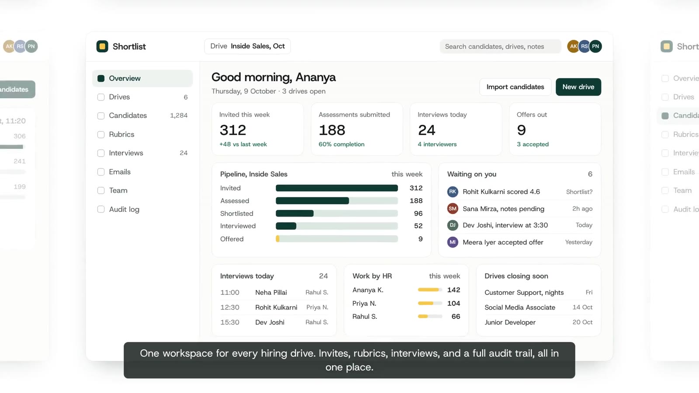Click Search candidates, drives, notes field
Viewport: 699px width, 393px height.
click(x=500, y=46)
